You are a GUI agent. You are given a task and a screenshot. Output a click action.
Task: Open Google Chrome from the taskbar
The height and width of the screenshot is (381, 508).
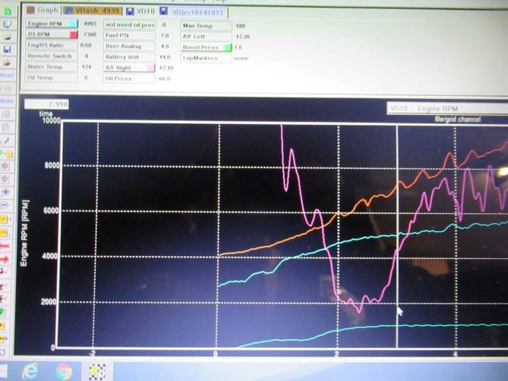[x=63, y=370]
